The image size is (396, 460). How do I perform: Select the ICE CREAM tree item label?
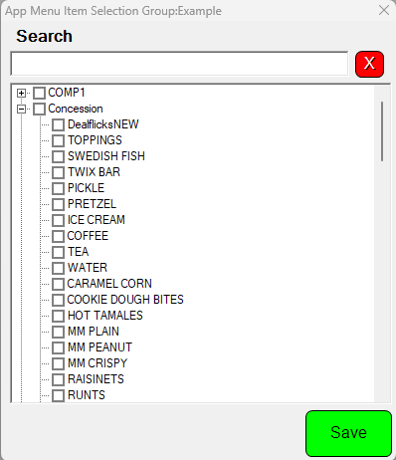pos(97,220)
